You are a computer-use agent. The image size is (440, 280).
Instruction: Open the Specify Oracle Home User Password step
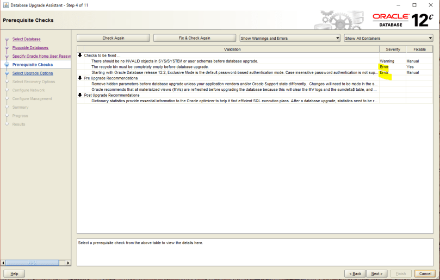click(41, 56)
